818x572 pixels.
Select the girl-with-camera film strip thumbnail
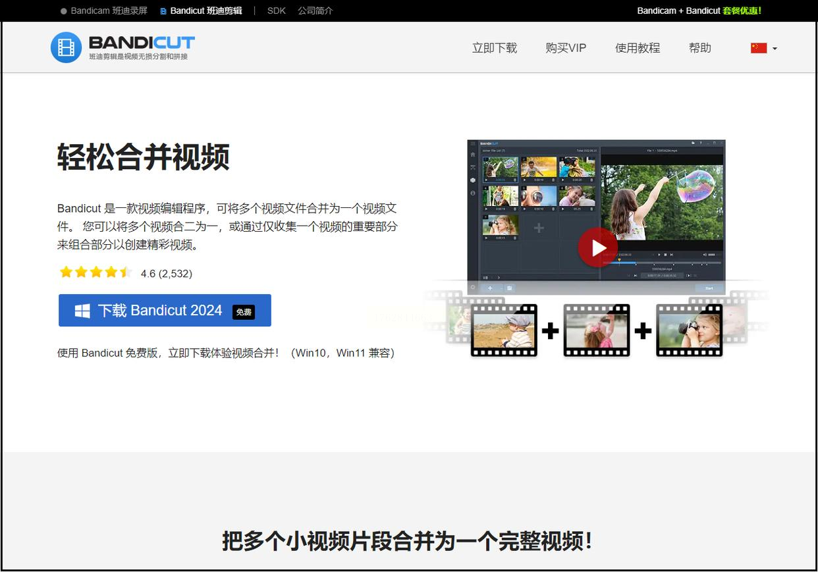coord(690,330)
